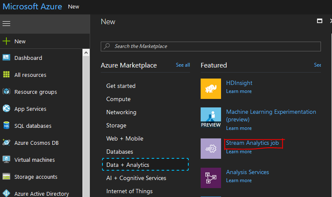Select Web + Mobile category
The height and width of the screenshot is (197, 332).
[125, 139]
